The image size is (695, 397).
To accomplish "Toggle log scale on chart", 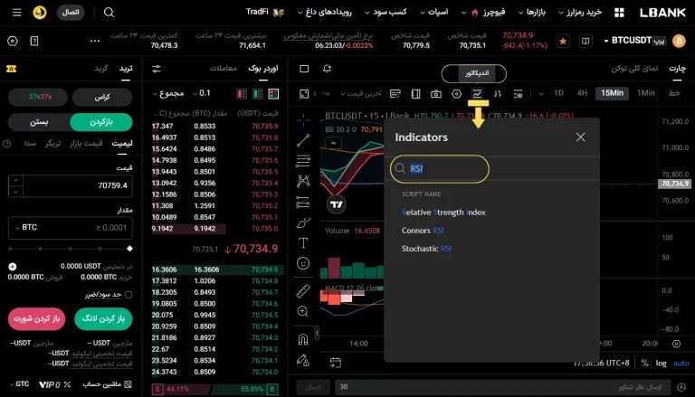I will [x=661, y=364].
